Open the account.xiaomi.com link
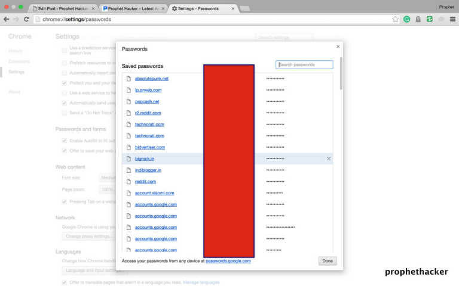 pos(154,193)
